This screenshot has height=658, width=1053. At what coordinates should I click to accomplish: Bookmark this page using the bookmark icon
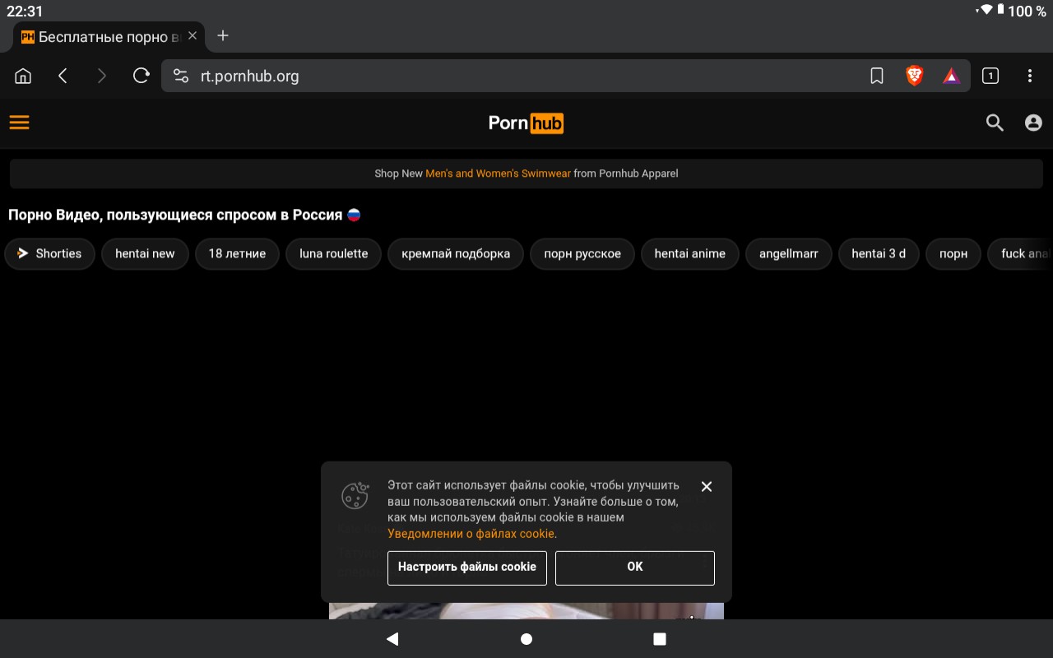(x=876, y=76)
